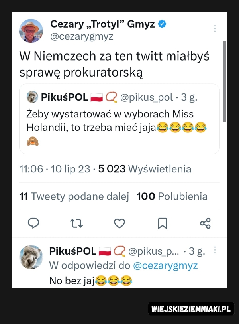The height and width of the screenshot is (324, 239).
Task: Show 100 Polubienia list
Action: 172,196
